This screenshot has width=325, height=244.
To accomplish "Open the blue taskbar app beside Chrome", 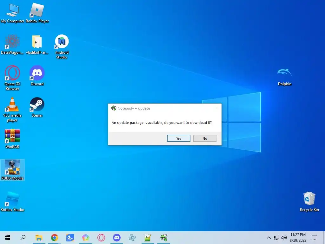I will [x=70, y=238].
